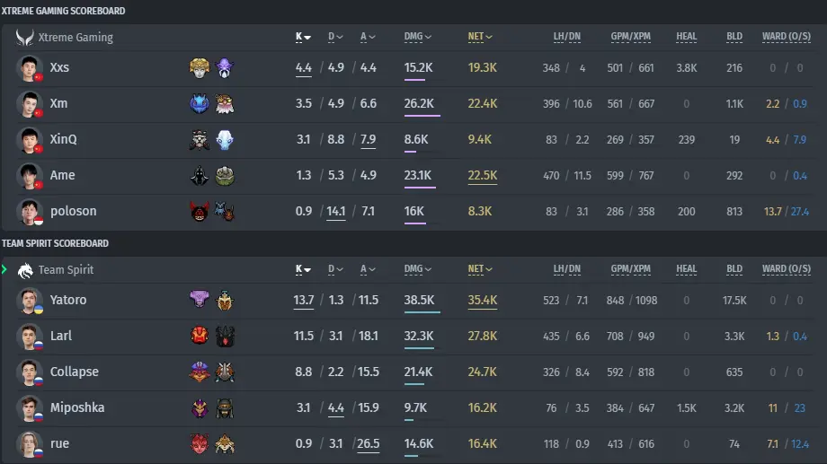The height and width of the screenshot is (464, 827).
Task: Sort Team Spirit table by assists (A)
Action: point(368,269)
